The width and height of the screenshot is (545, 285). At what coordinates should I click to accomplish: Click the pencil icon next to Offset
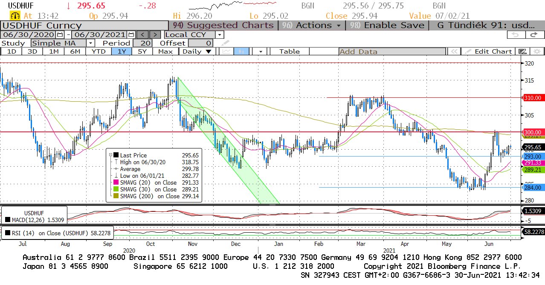[225, 43]
